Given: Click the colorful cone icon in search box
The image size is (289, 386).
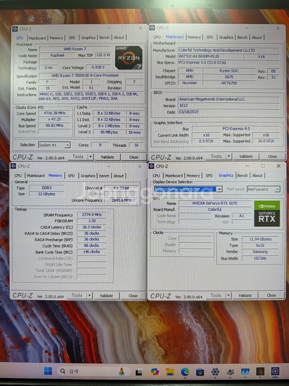Looking at the screenshot, I should click(121, 371).
